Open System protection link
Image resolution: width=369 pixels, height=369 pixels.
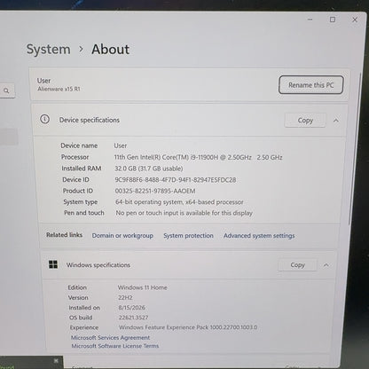point(188,236)
